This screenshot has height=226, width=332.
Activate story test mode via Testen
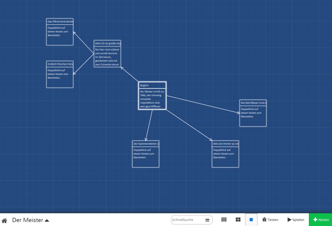coord(270,220)
